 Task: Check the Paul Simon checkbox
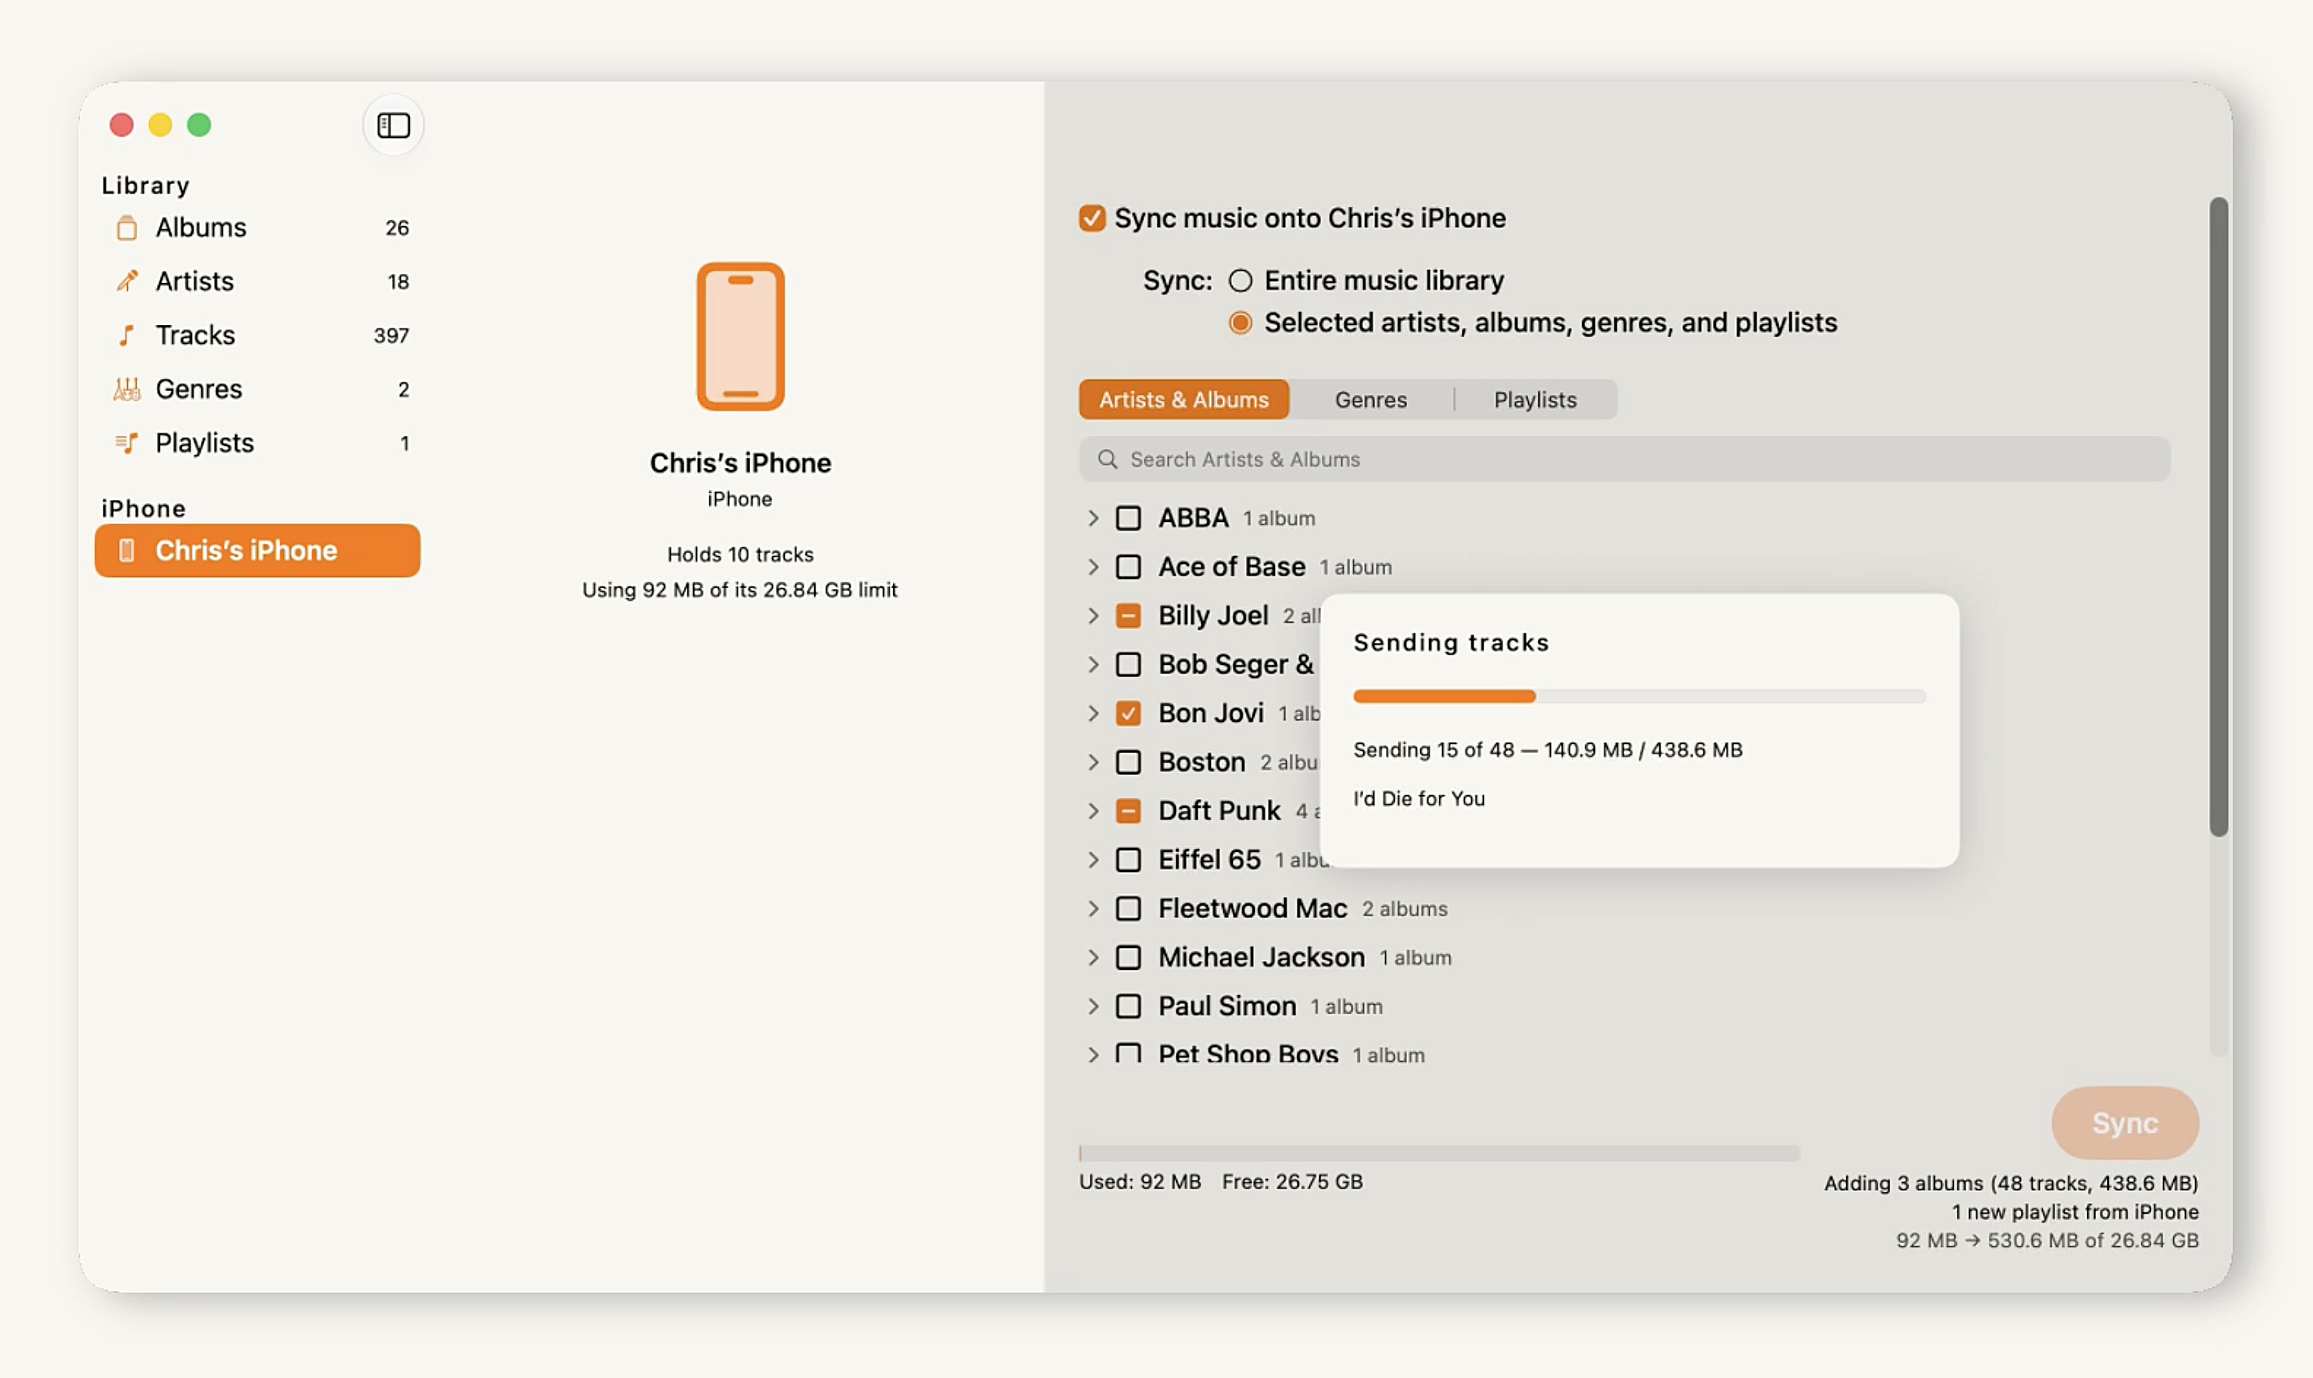1129,1006
